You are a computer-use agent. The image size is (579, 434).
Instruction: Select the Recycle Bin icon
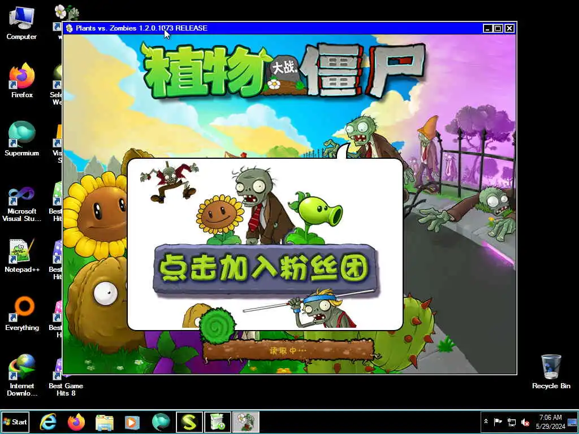[x=551, y=372]
